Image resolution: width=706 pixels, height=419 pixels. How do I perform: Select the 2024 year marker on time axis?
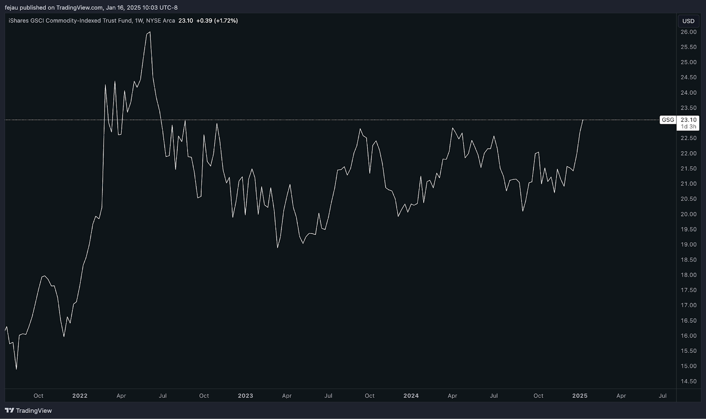411,396
